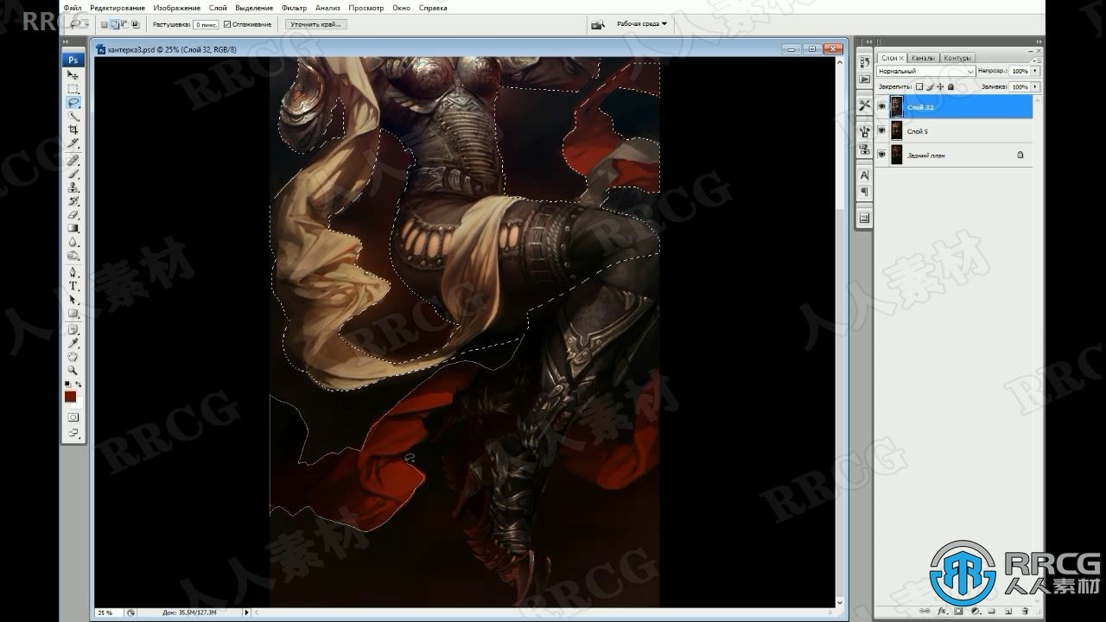Open the opacity slider arrow
Screen dimensions: 1106x622
[x=1035, y=71]
